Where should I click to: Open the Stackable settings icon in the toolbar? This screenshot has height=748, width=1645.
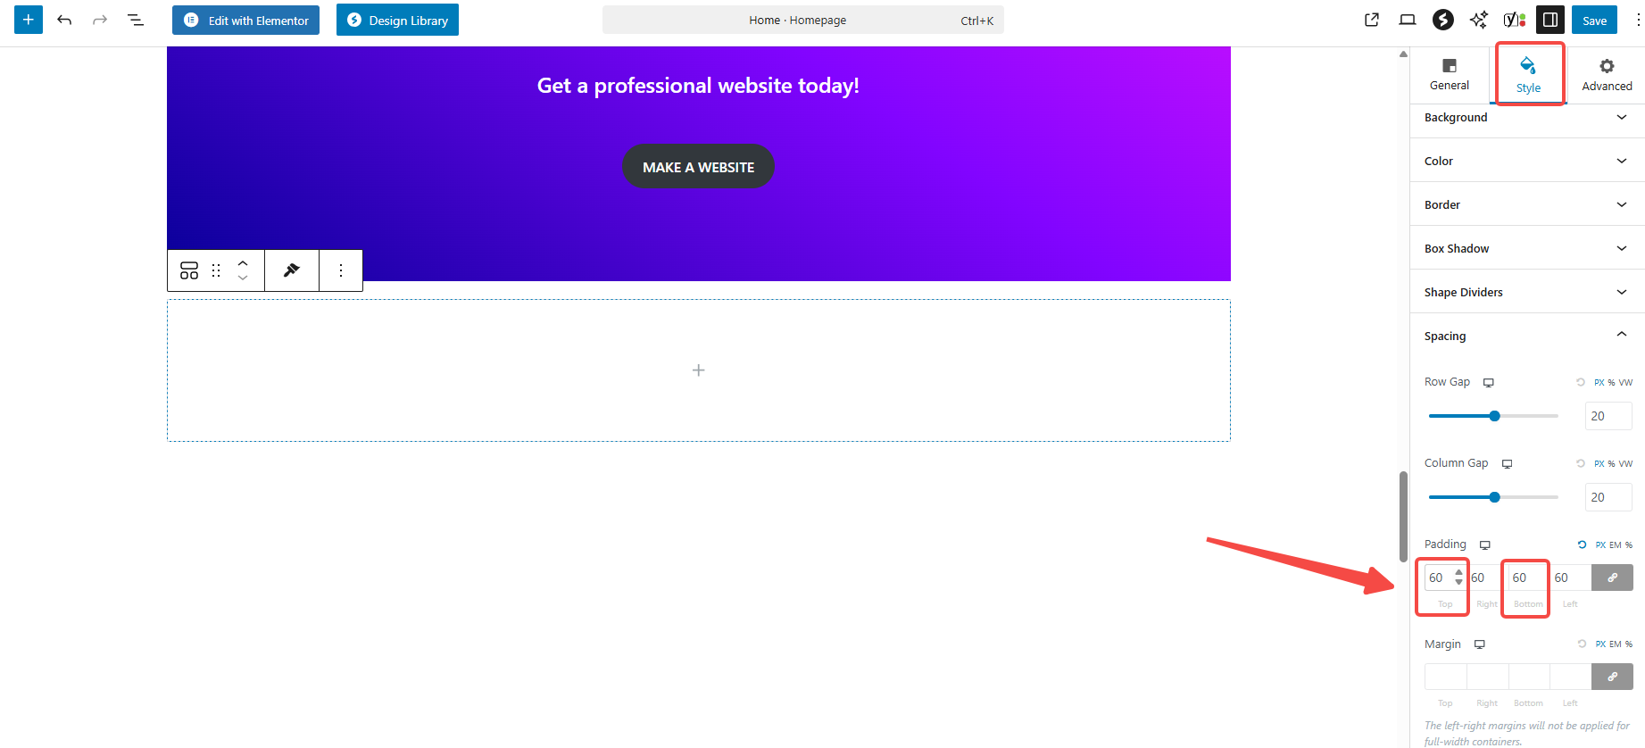tap(1443, 20)
